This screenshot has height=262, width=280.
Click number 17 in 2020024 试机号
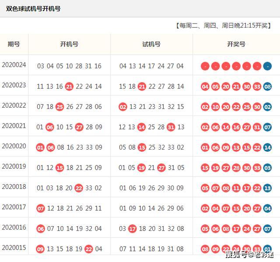[151, 66]
